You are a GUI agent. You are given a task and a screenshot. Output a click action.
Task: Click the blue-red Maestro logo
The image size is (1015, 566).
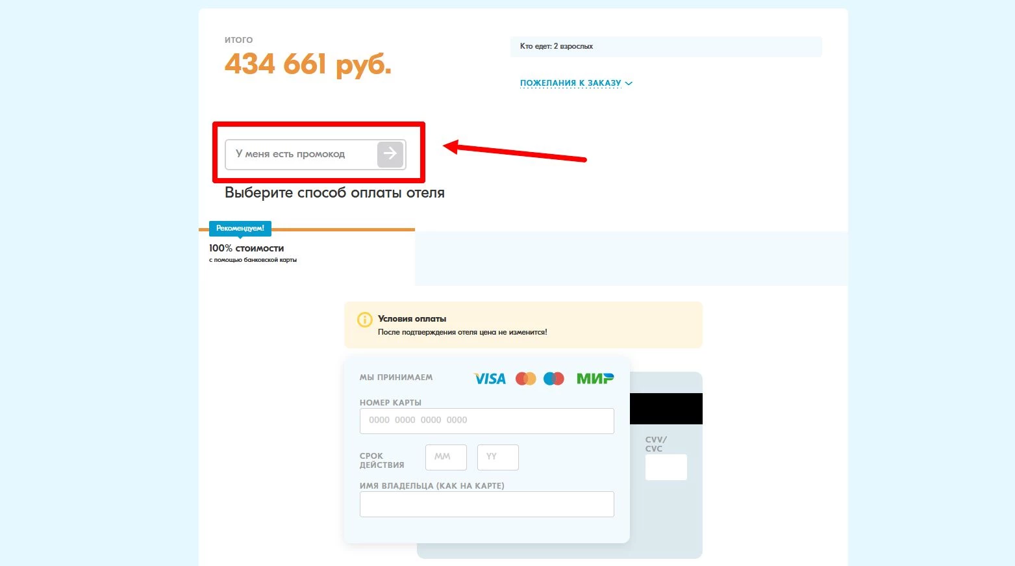tap(554, 378)
